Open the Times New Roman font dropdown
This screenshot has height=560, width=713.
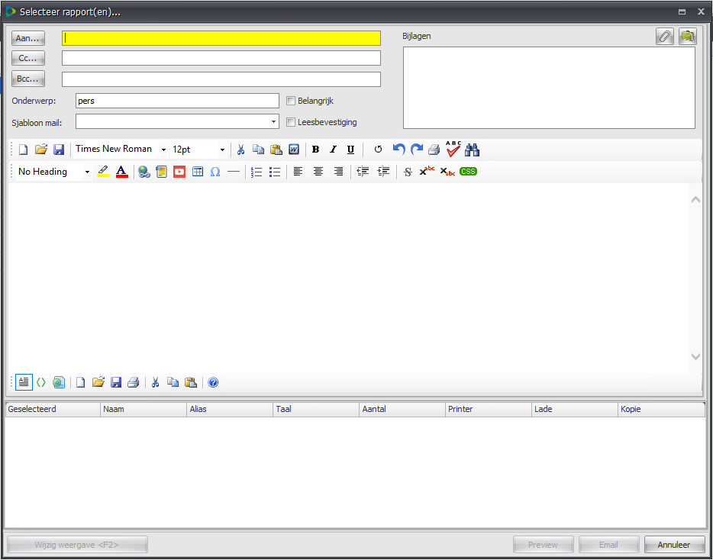click(163, 150)
